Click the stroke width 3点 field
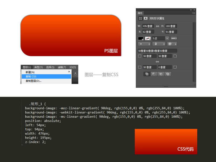This screenshot has width=216, height=162. point(159,38)
